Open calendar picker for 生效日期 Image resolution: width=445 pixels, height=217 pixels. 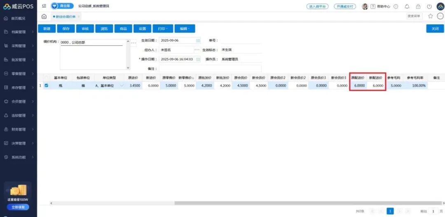point(198,41)
